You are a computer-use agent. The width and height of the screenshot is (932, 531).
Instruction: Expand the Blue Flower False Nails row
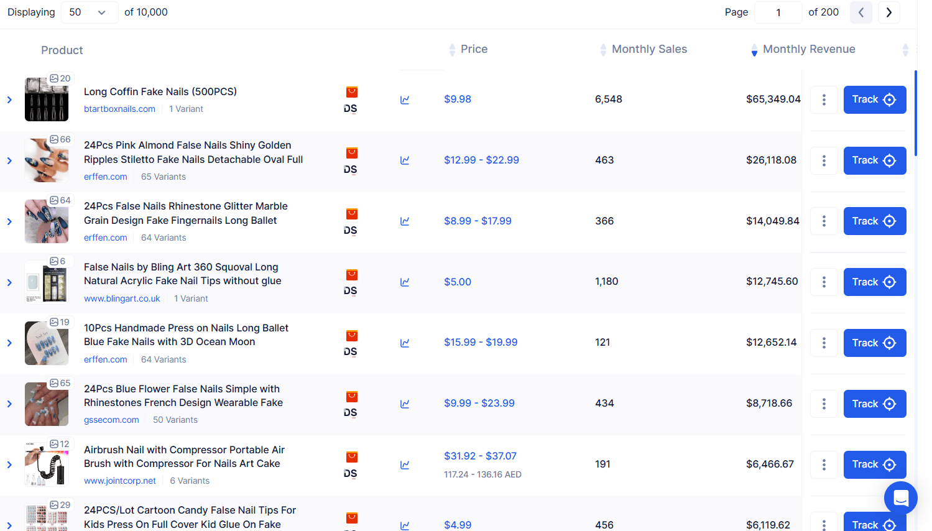9,404
